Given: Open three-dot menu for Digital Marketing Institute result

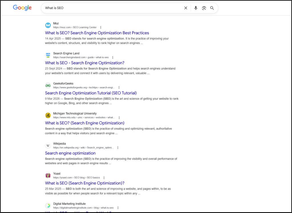Looking at the screenshot, I should [x=118, y=208].
